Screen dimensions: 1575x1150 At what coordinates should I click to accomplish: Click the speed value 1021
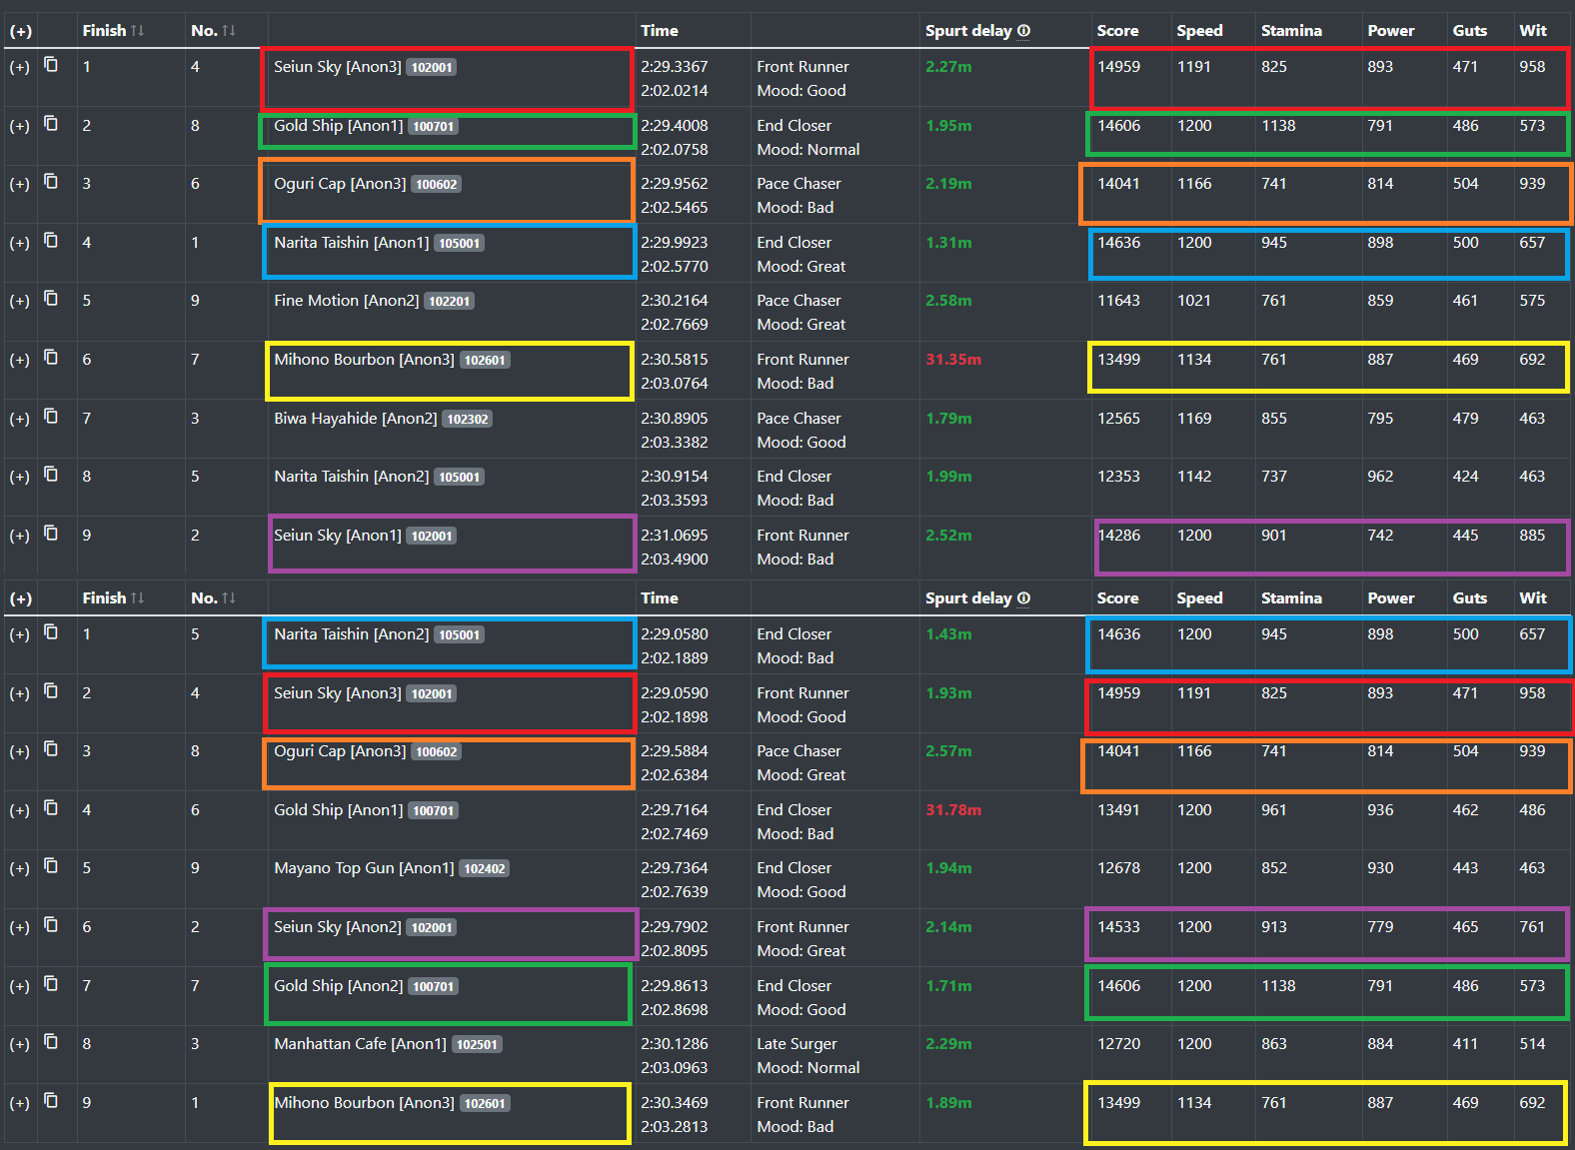pyautogui.click(x=1193, y=301)
